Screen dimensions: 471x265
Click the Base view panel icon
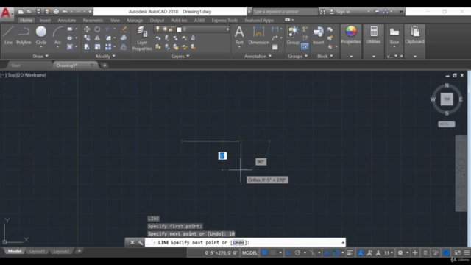394,35
